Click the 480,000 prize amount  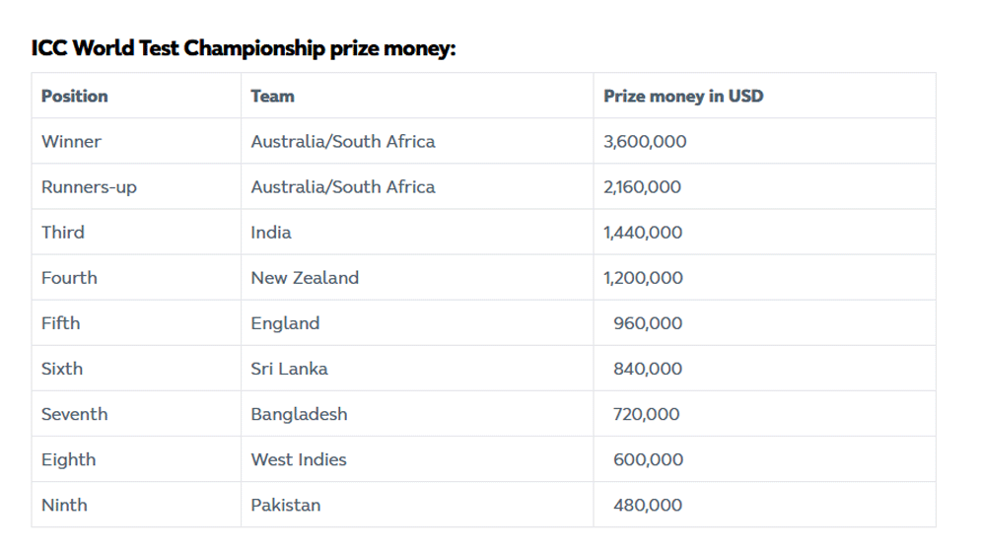point(648,505)
